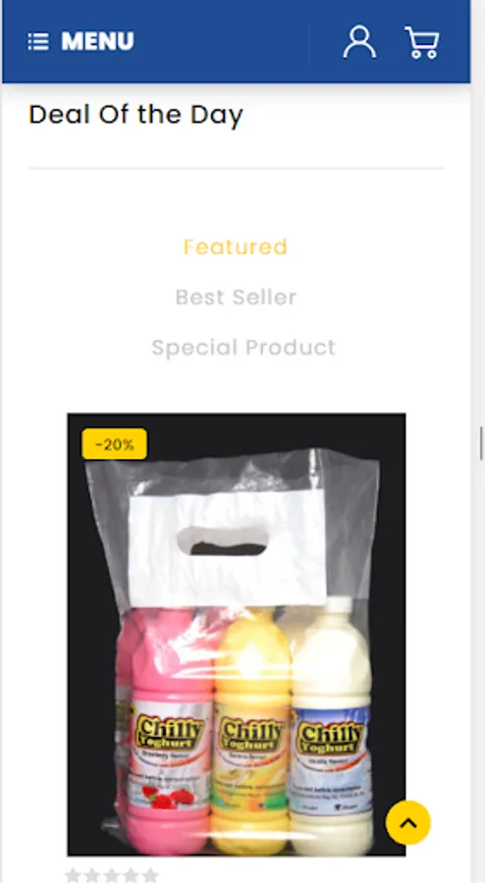Screen dimensions: 485x883
Task: Click the Deal Of the Day heading
Action: pyautogui.click(x=135, y=115)
